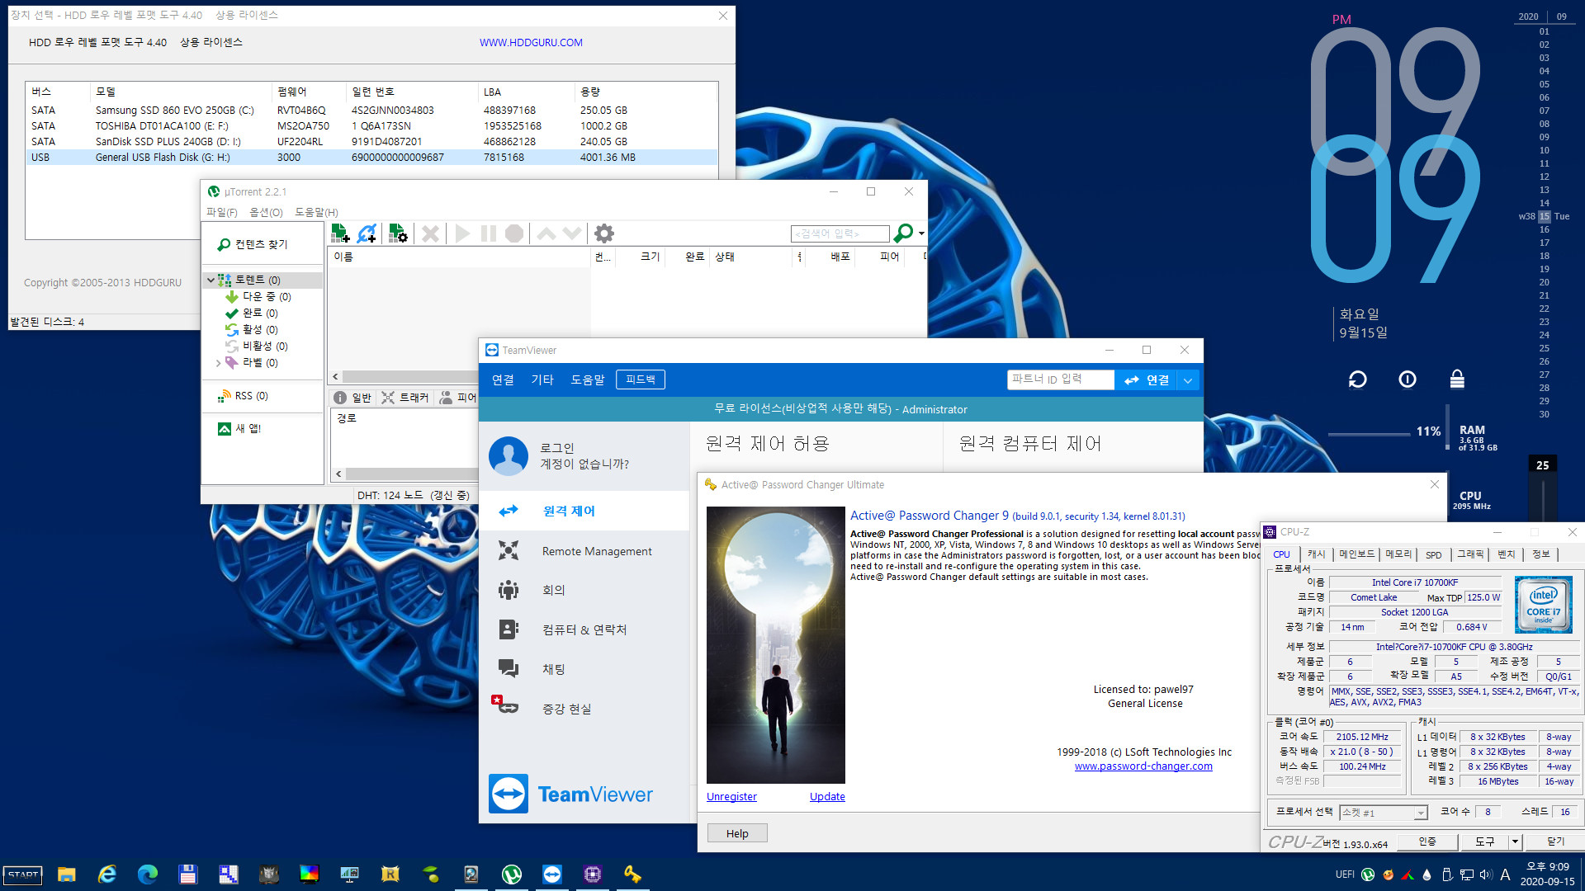This screenshot has height=891, width=1585.
Task: Switch to 캐시 tab in CPU-Z
Action: (1316, 554)
